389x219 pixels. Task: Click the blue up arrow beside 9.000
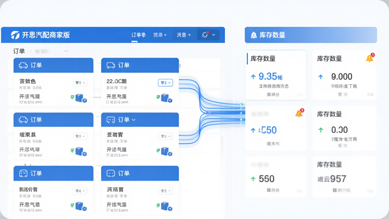click(321, 77)
